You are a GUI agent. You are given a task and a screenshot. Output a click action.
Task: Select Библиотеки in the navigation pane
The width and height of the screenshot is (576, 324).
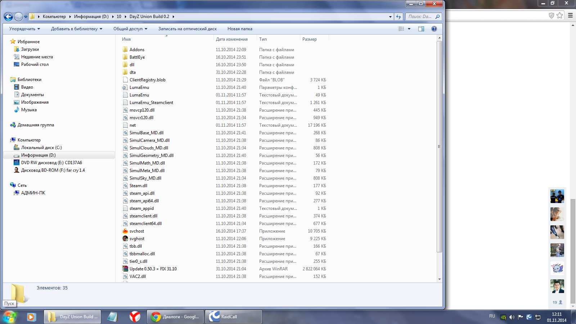click(30, 80)
